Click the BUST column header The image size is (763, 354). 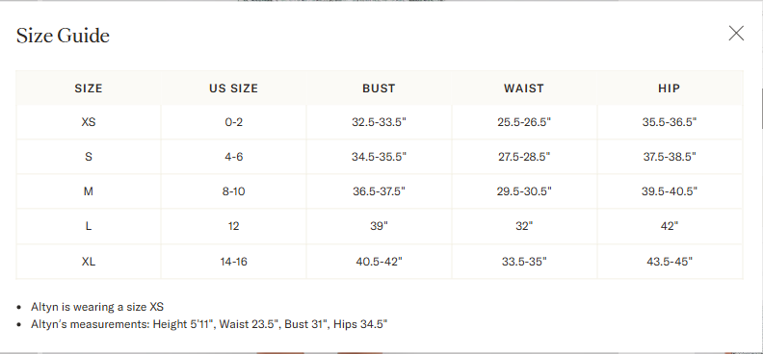tap(379, 88)
